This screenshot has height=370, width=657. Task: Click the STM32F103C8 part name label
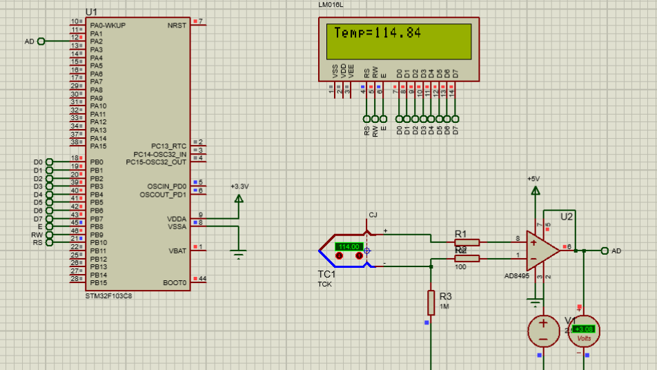(108, 296)
